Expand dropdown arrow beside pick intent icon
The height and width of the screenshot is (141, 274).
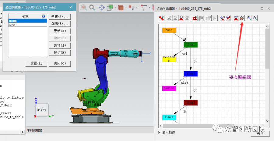pyautogui.click(x=149, y=8)
